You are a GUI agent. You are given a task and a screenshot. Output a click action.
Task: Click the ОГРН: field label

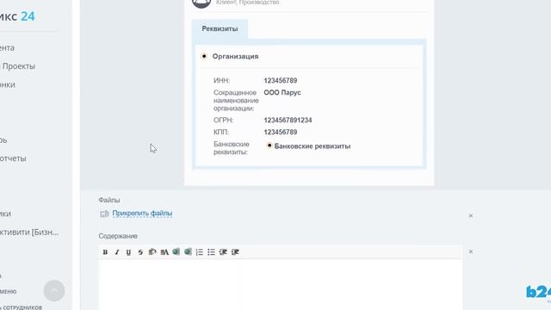pyautogui.click(x=224, y=121)
